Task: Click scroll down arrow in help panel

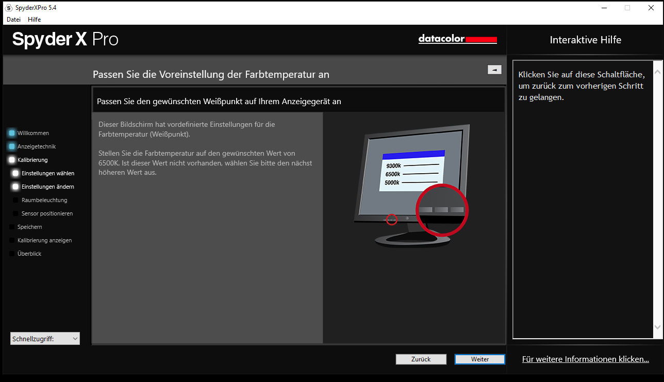Action: tap(657, 327)
